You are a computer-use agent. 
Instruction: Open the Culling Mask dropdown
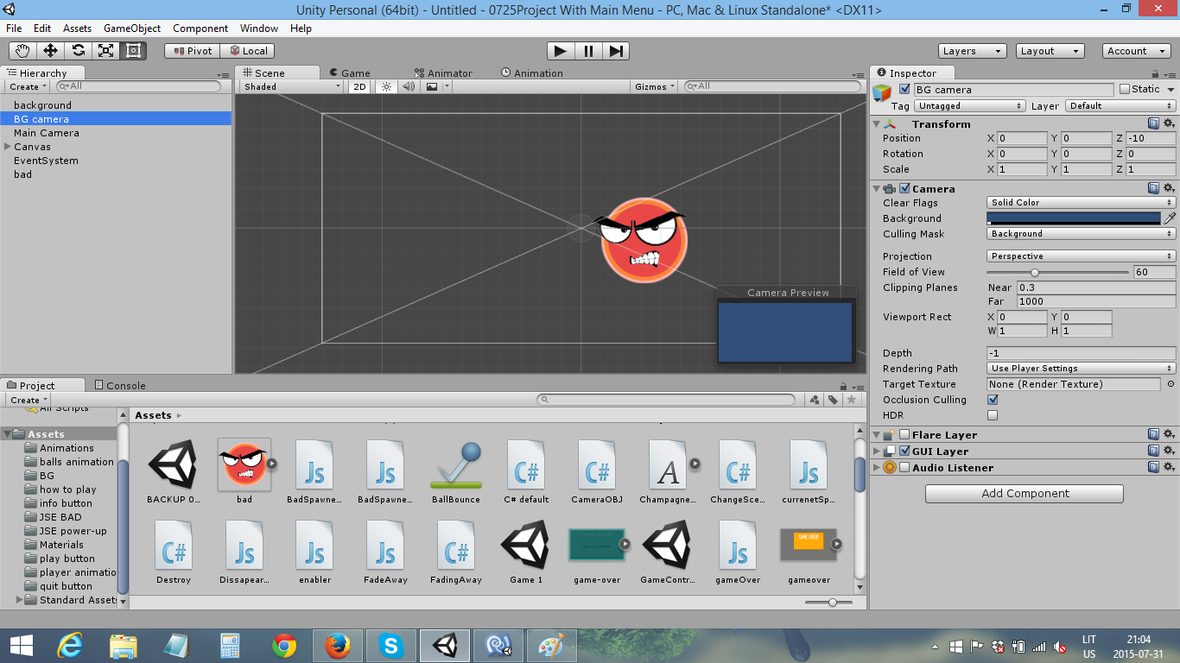[x=1080, y=233]
